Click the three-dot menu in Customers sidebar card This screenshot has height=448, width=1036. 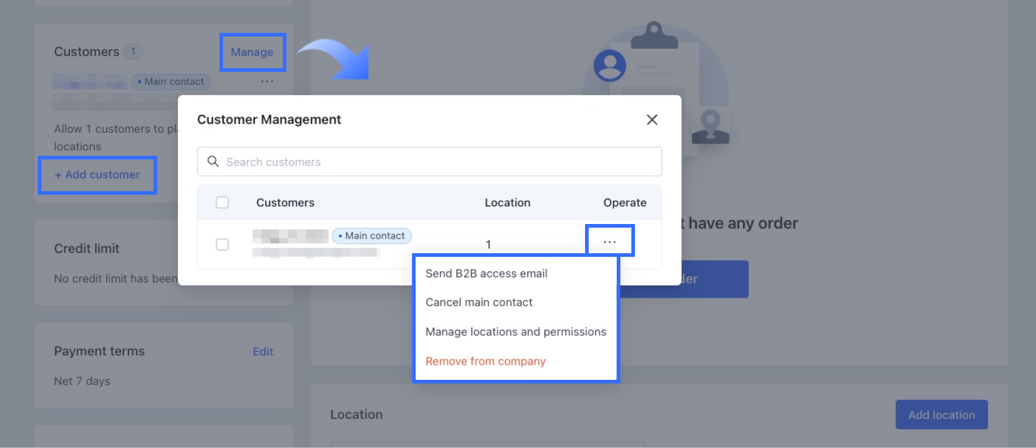[x=267, y=81]
